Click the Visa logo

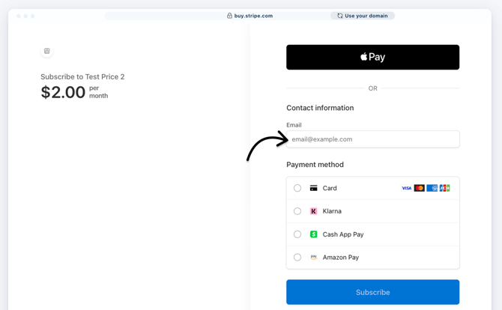click(x=406, y=188)
